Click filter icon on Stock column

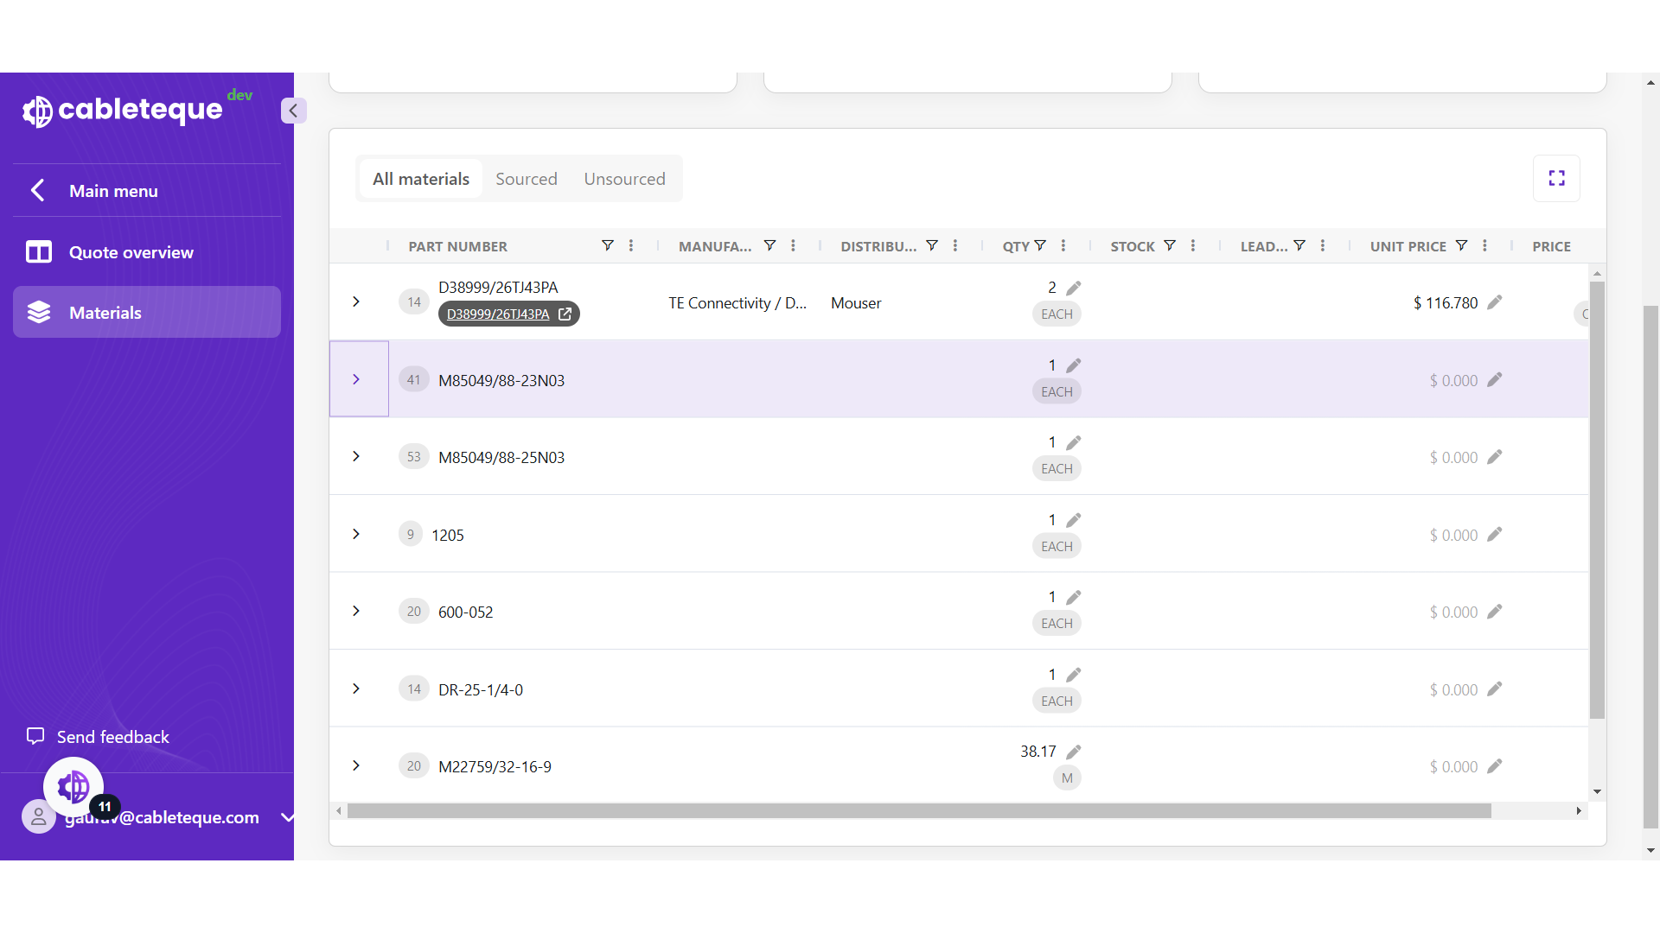pyautogui.click(x=1169, y=246)
